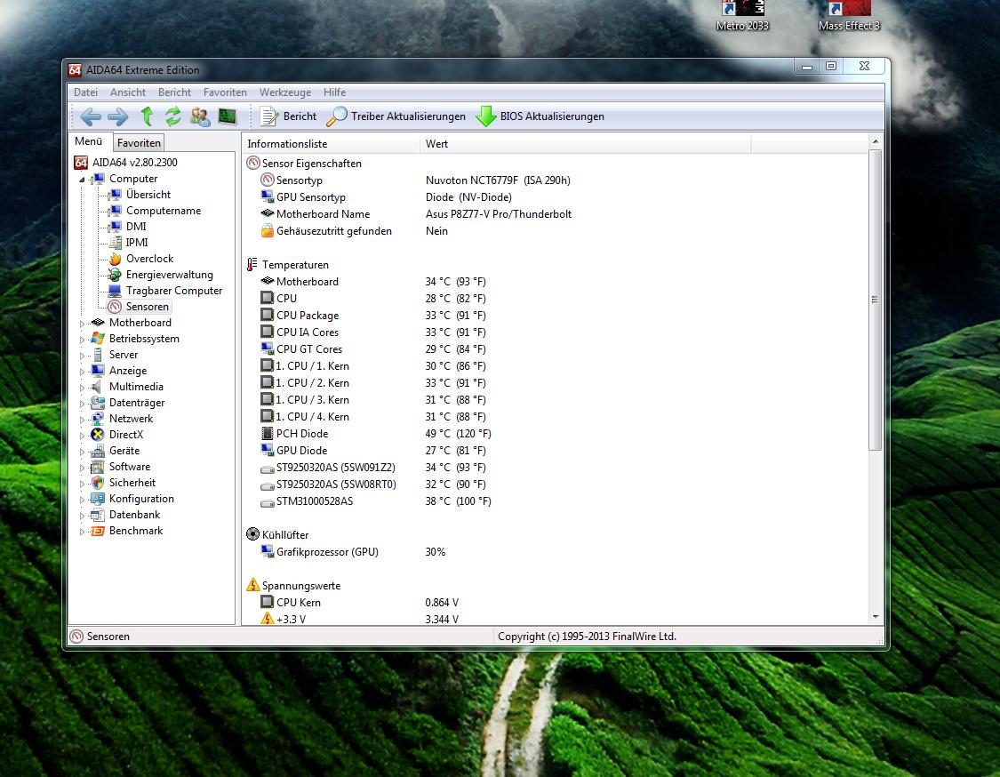This screenshot has width=1000, height=777.
Task: Switch to the Favoriten tab
Action: click(x=139, y=143)
